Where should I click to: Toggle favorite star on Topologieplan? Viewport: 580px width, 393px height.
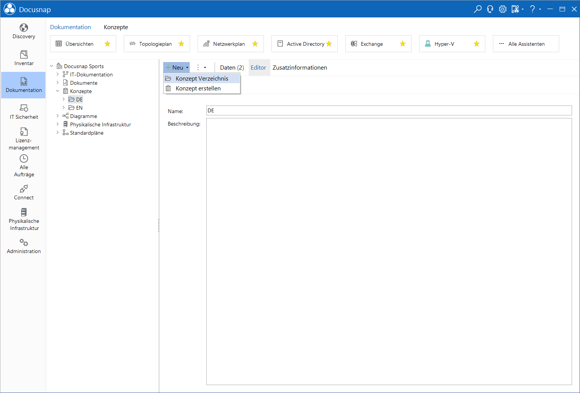coord(181,44)
